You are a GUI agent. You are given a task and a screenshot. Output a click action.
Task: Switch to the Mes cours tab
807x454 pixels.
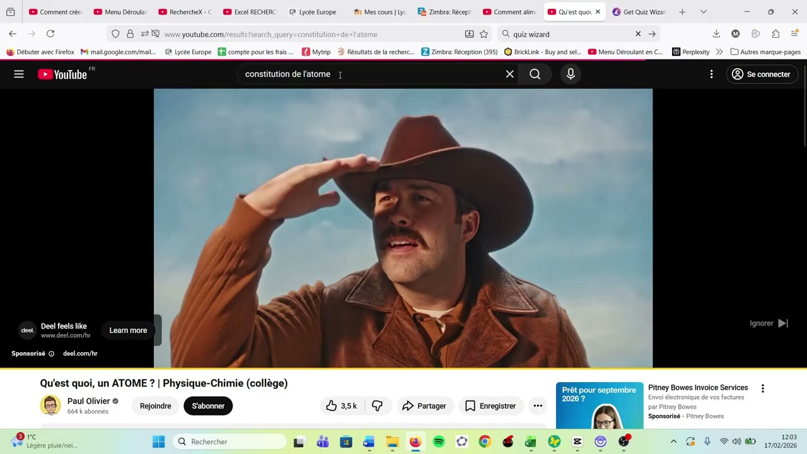(x=378, y=12)
